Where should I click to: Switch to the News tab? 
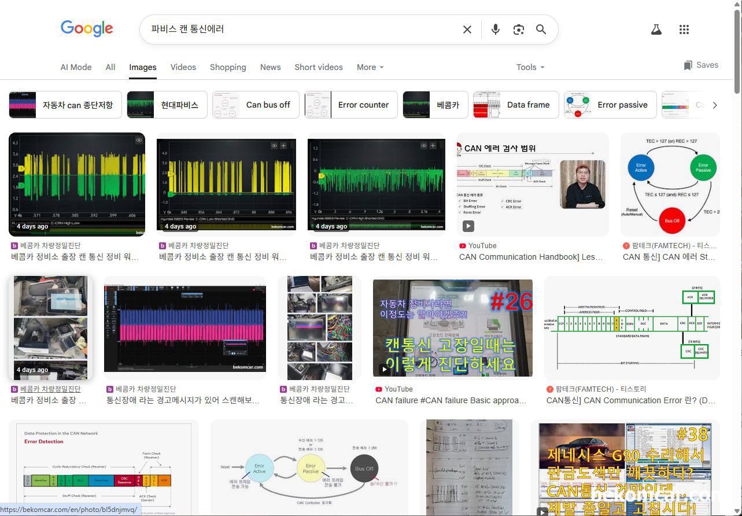point(270,67)
